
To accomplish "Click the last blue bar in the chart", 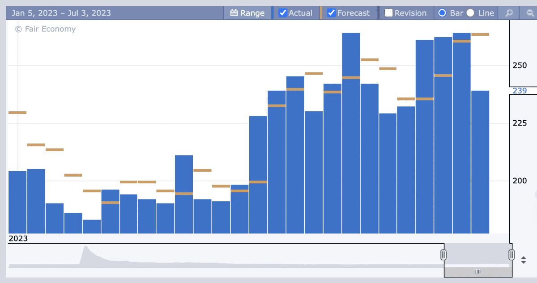I will pos(480,162).
